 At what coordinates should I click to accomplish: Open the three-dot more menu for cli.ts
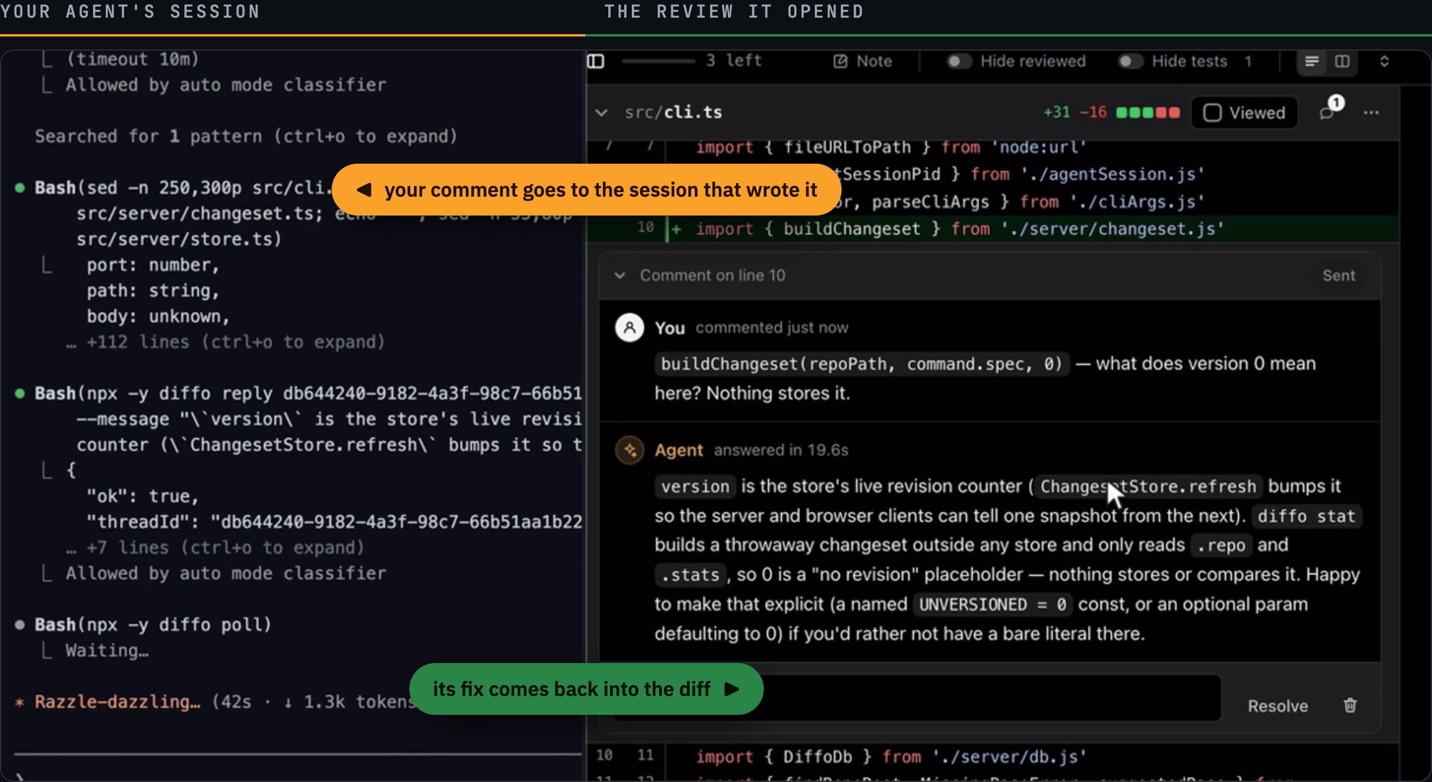click(1371, 112)
